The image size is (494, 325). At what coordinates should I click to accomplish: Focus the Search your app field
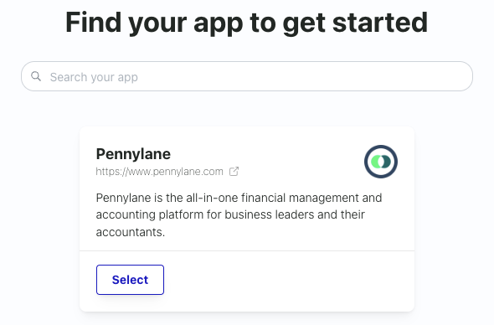[247, 76]
